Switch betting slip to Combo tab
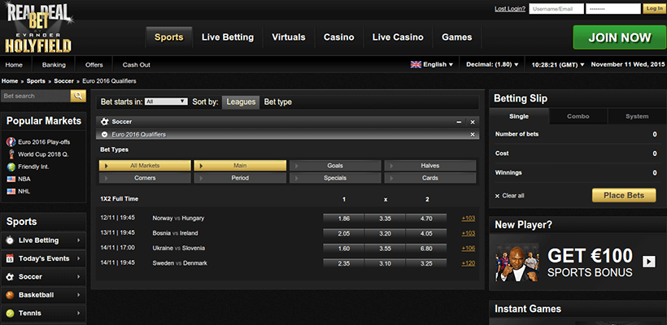The width and height of the screenshot is (667, 325). click(578, 116)
